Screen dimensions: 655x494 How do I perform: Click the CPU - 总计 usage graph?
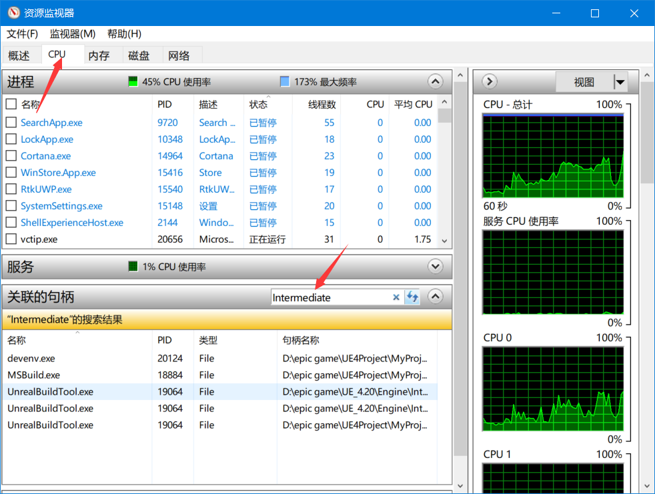click(553, 156)
